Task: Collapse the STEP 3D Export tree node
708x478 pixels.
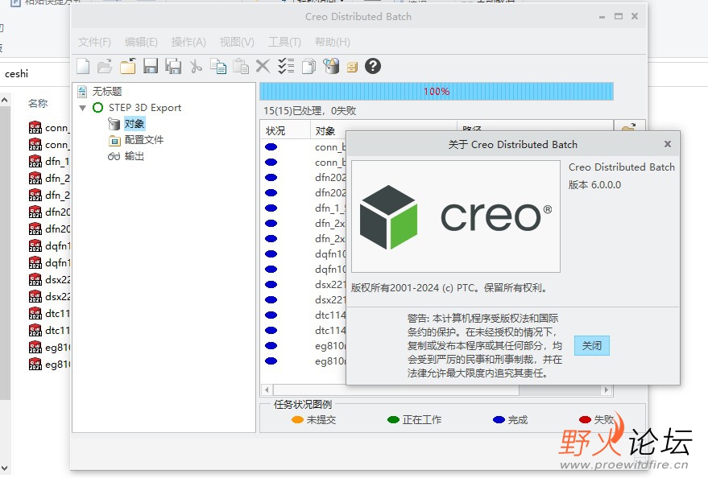Action: click(x=83, y=108)
